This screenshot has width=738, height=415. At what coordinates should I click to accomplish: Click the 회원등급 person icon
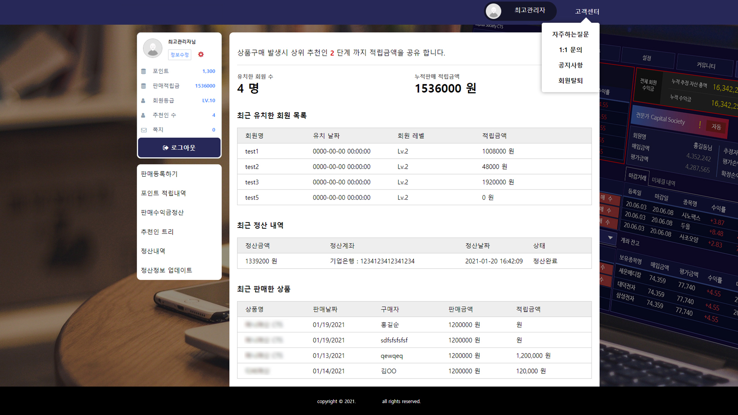point(143,100)
